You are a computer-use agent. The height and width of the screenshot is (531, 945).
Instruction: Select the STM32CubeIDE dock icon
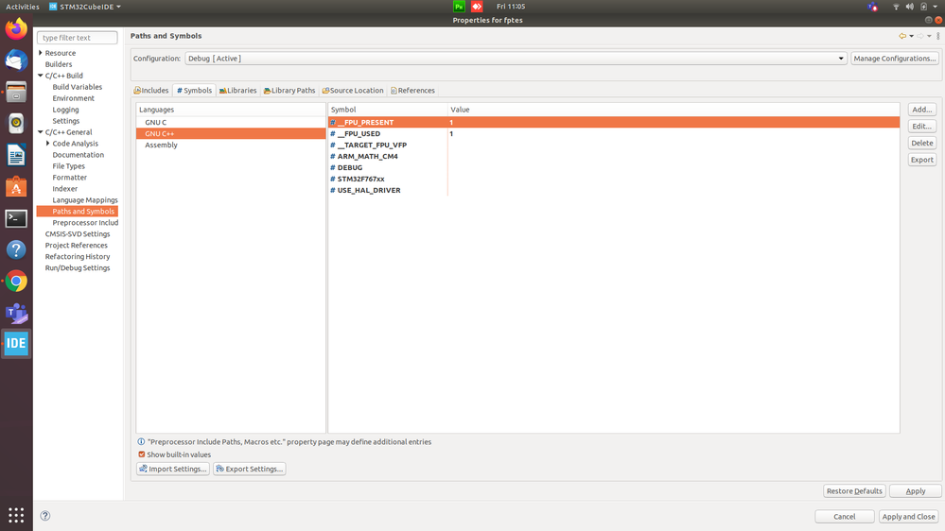pyautogui.click(x=16, y=344)
